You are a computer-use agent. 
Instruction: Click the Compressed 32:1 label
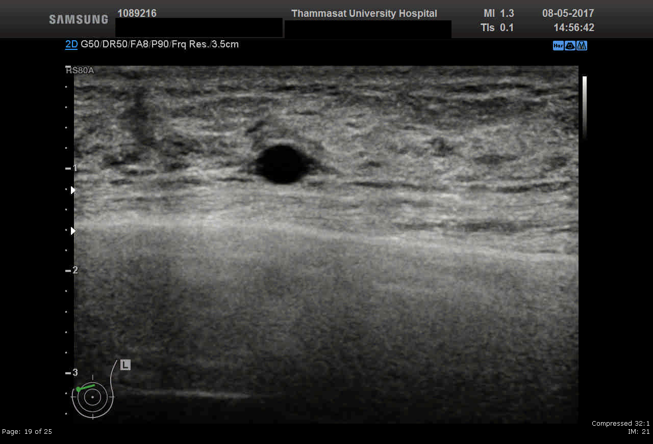[x=620, y=424]
